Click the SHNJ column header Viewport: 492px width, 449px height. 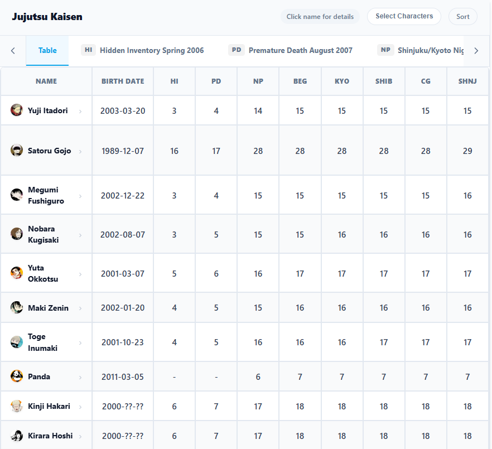pyautogui.click(x=467, y=81)
